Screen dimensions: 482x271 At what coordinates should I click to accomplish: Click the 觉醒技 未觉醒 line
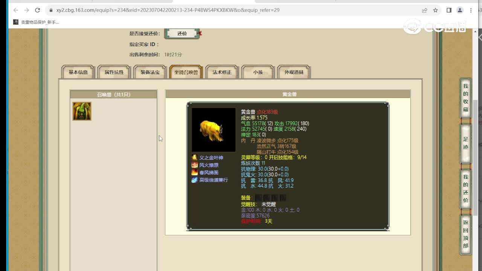(x=258, y=204)
